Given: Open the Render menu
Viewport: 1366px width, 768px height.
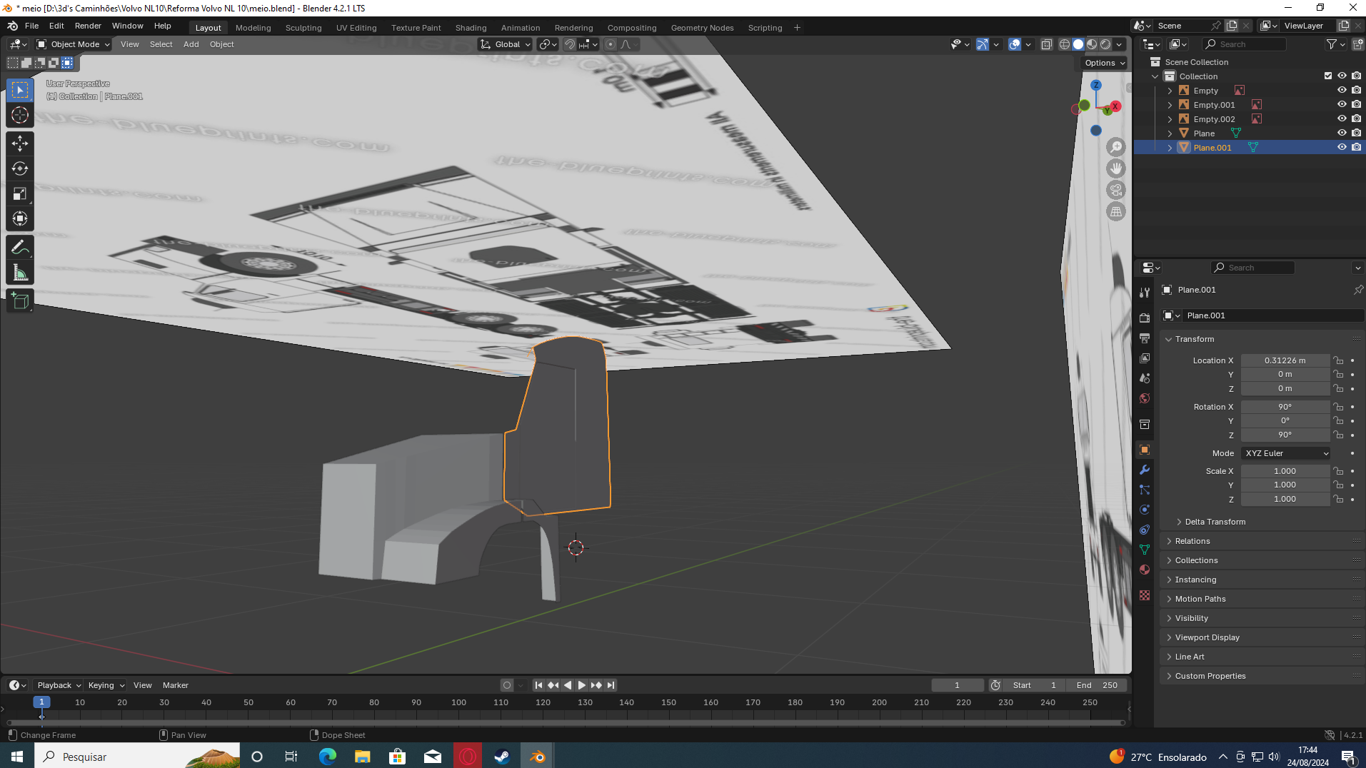Looking at the screenshot, I should coord(88,26).
